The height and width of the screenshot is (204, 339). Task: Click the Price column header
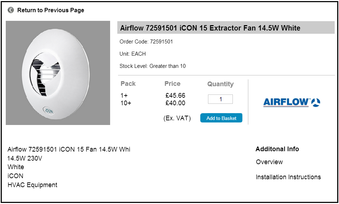click(172, 84)
